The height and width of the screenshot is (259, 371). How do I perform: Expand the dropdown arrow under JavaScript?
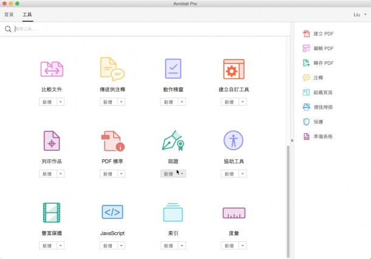[x=122, y=246]
